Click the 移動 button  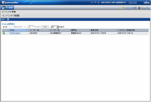pyautogui.click(x=45, y=27)
